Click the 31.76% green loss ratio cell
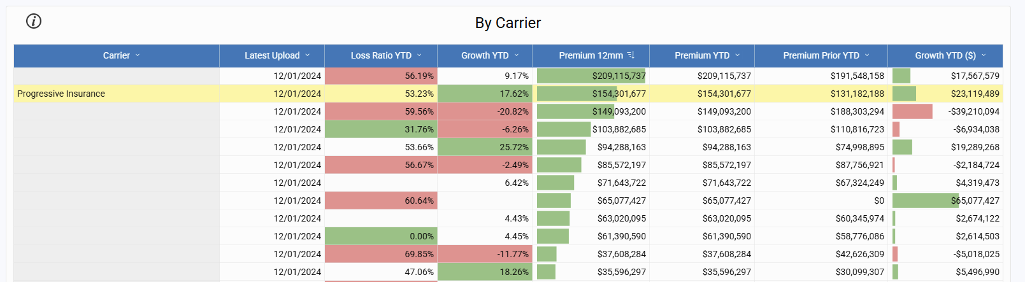This screenshot has height=282, width=1025. 381,129
